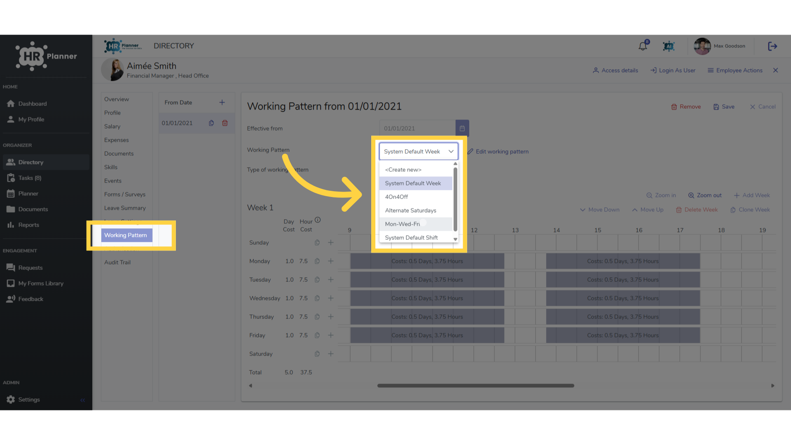Open the Working Pattern dropdown
Viewport: 791px width, 445px height.
tap(419, 152)
